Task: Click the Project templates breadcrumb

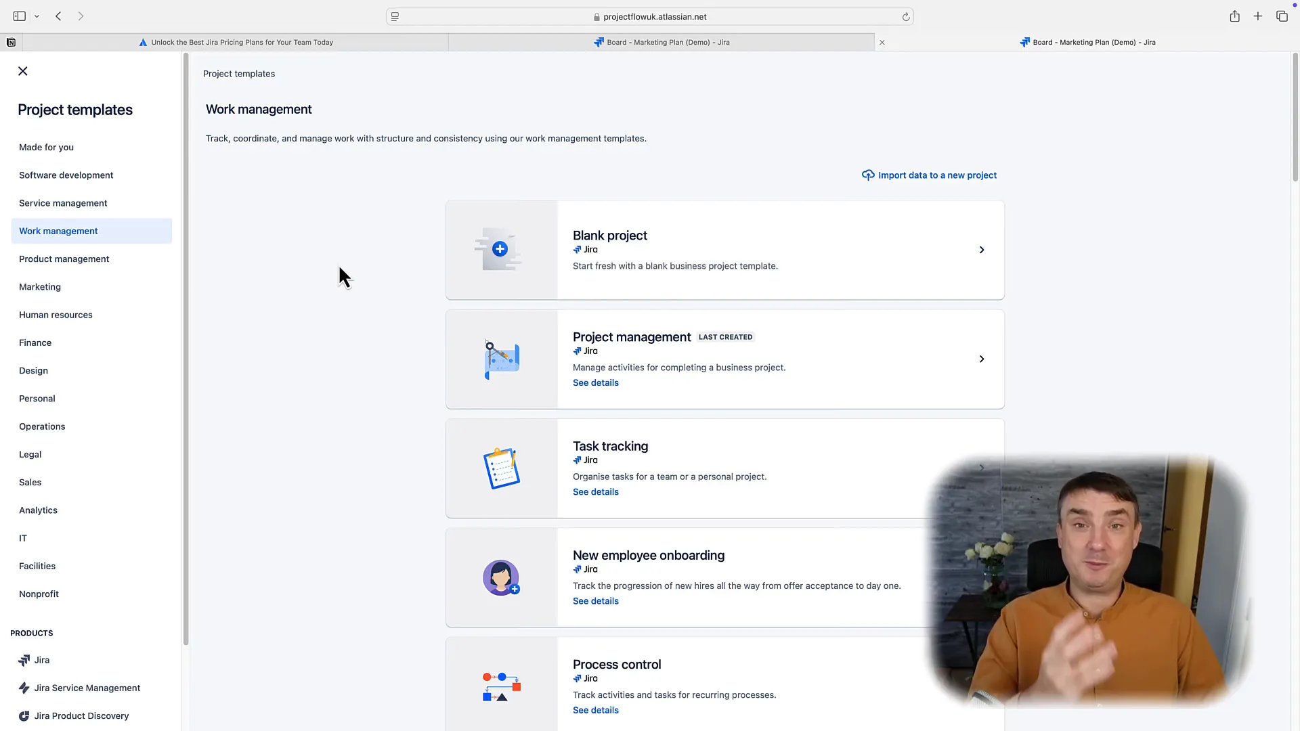Action: [239, 74]
